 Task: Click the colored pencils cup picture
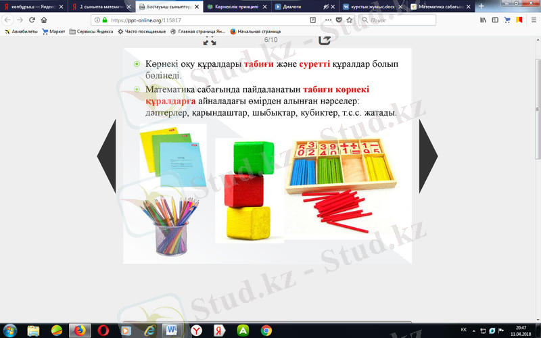pos(170,224)
